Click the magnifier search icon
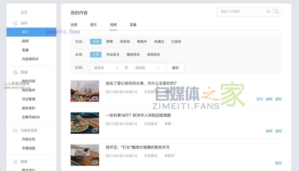The image size is (299, 171). (276, 12)
